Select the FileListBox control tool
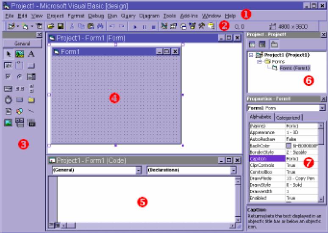 point(8,111)
